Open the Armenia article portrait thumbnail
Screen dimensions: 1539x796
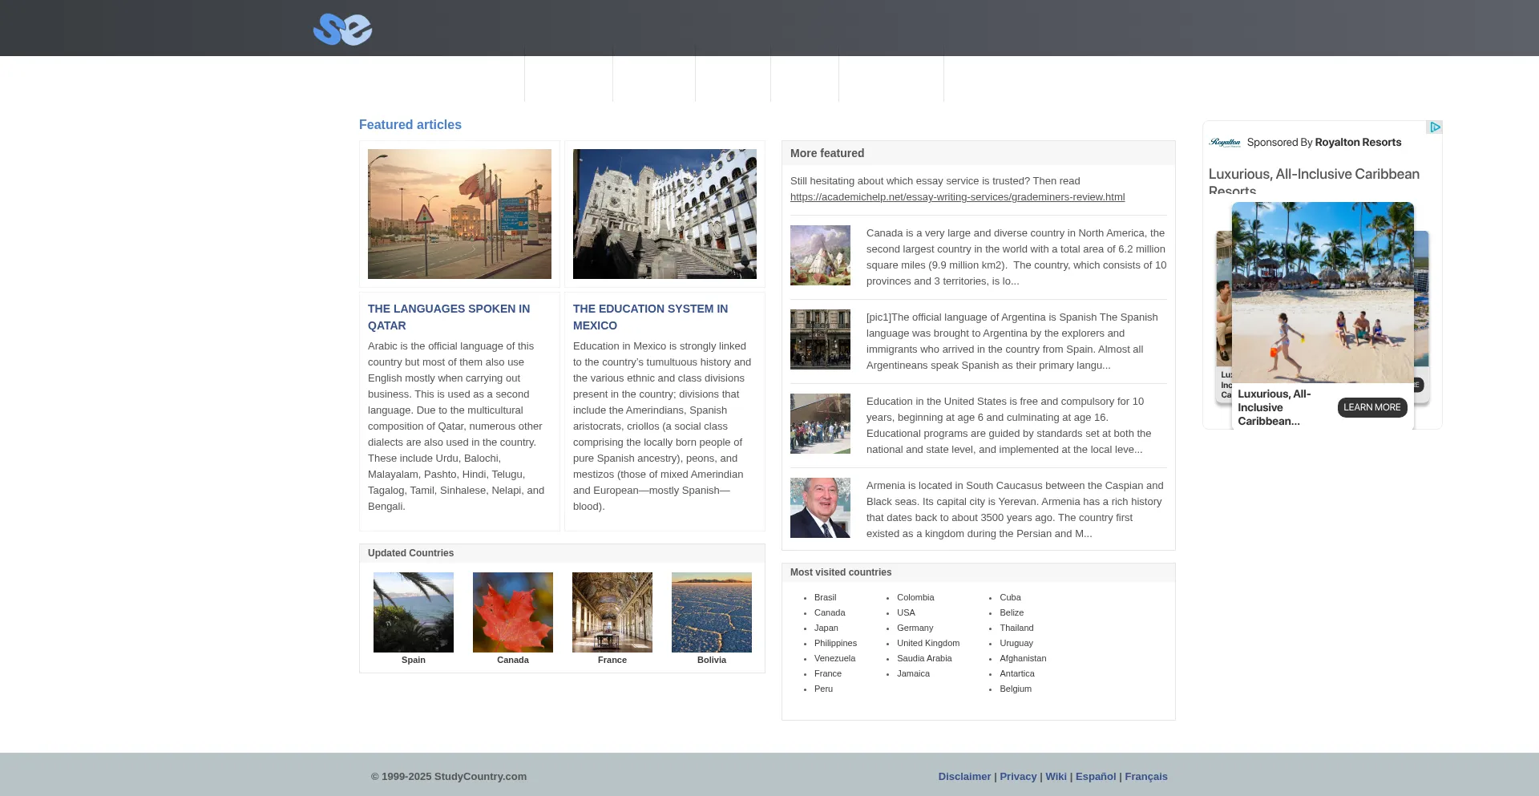tap(820, 508)
